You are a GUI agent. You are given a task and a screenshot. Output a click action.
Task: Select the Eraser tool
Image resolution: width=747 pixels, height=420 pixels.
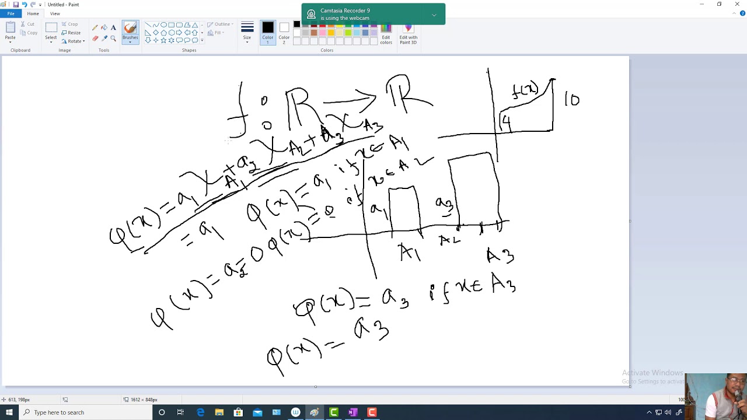coord(95,38)
